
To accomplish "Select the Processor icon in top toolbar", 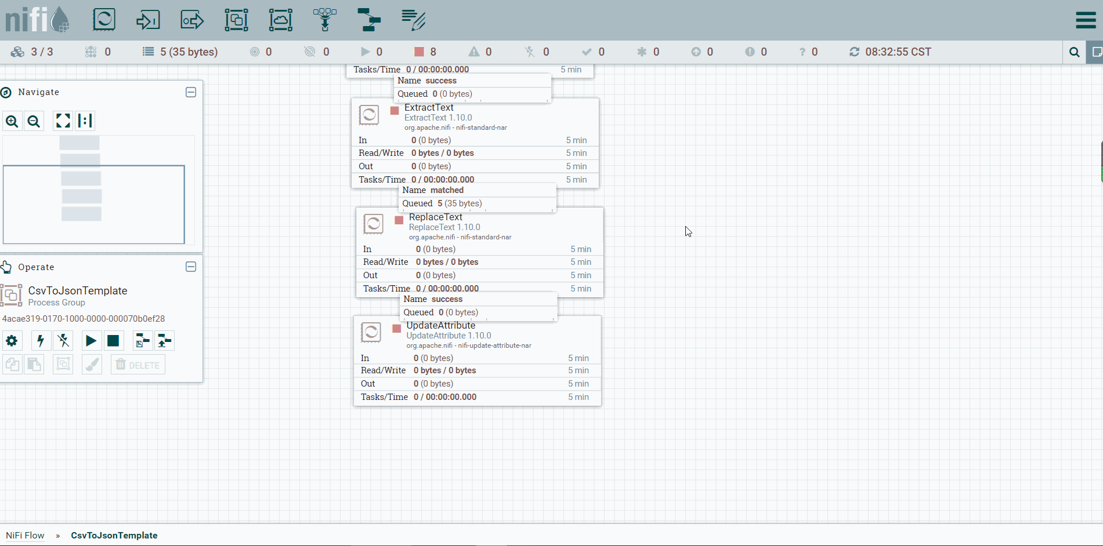I will [104, 20].
